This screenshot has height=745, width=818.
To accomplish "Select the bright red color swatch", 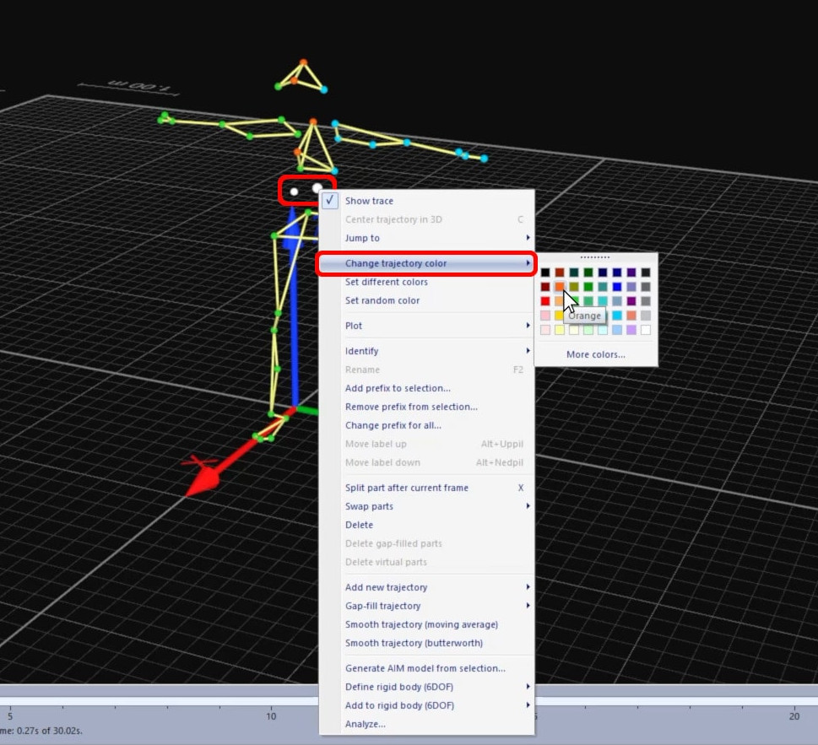I will tap(545, 301).
